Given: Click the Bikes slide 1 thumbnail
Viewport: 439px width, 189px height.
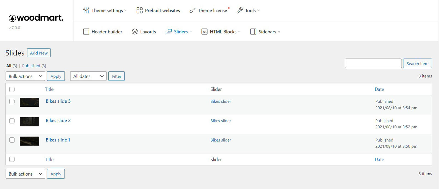Looking at the screenshot, I should pos(29,141).
